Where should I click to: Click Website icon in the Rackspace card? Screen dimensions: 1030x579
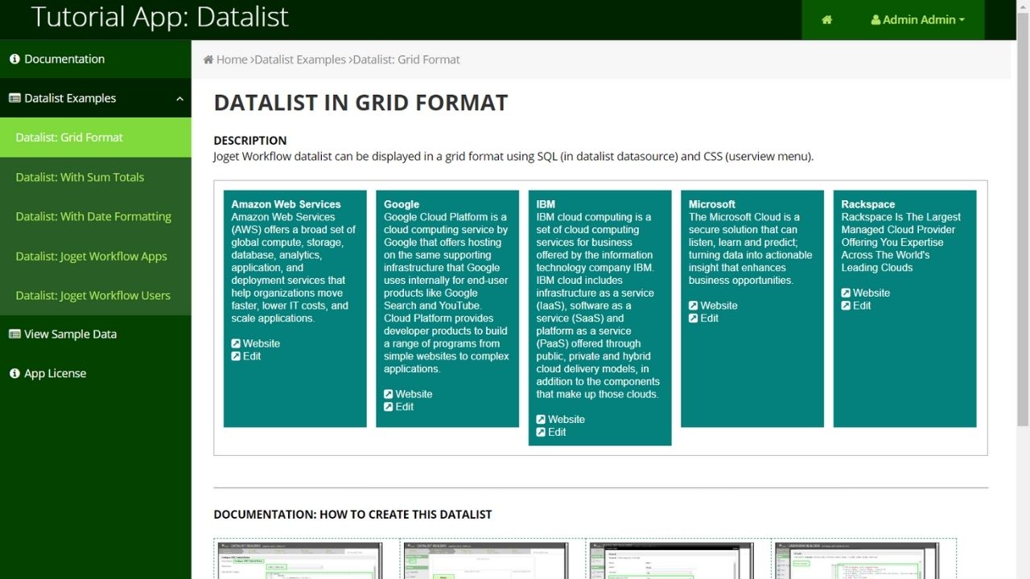(847, 293)
